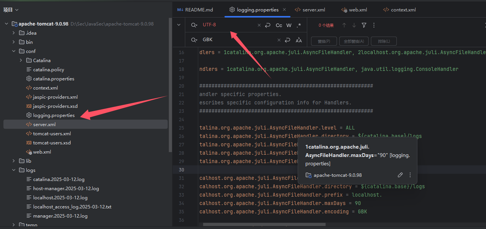Viewport: 486px width, 229px height.
Task: Expand the lib folder
Action: pyautogui.click(x=14, y=161)
